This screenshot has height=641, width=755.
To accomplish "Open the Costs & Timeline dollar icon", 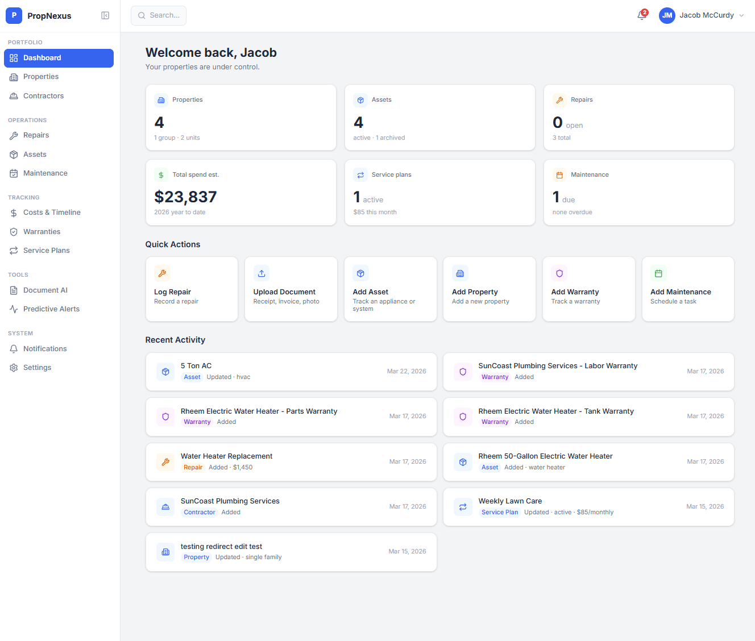I will [14, 212].
